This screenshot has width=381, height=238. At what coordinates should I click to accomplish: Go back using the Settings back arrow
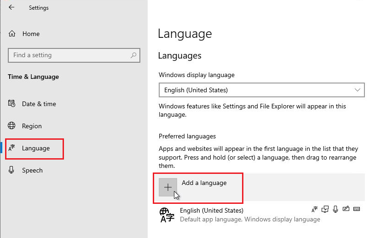click(x=12, y=7)
